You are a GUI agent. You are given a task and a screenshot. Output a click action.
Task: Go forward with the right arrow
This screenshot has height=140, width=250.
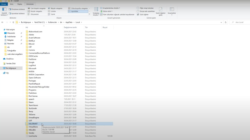point(7,22)
